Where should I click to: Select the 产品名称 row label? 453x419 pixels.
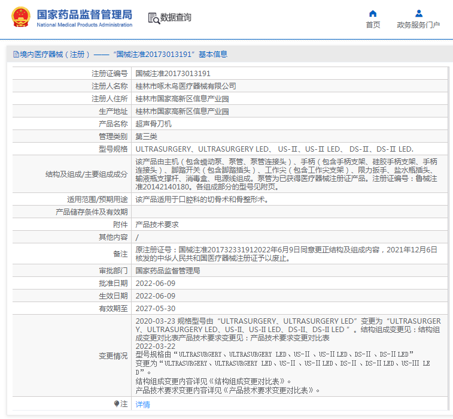click(113, 124)
